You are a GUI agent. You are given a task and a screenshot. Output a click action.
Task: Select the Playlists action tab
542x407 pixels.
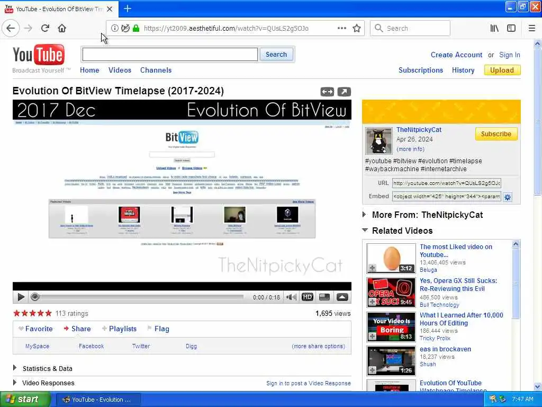[x=119, y=329]
